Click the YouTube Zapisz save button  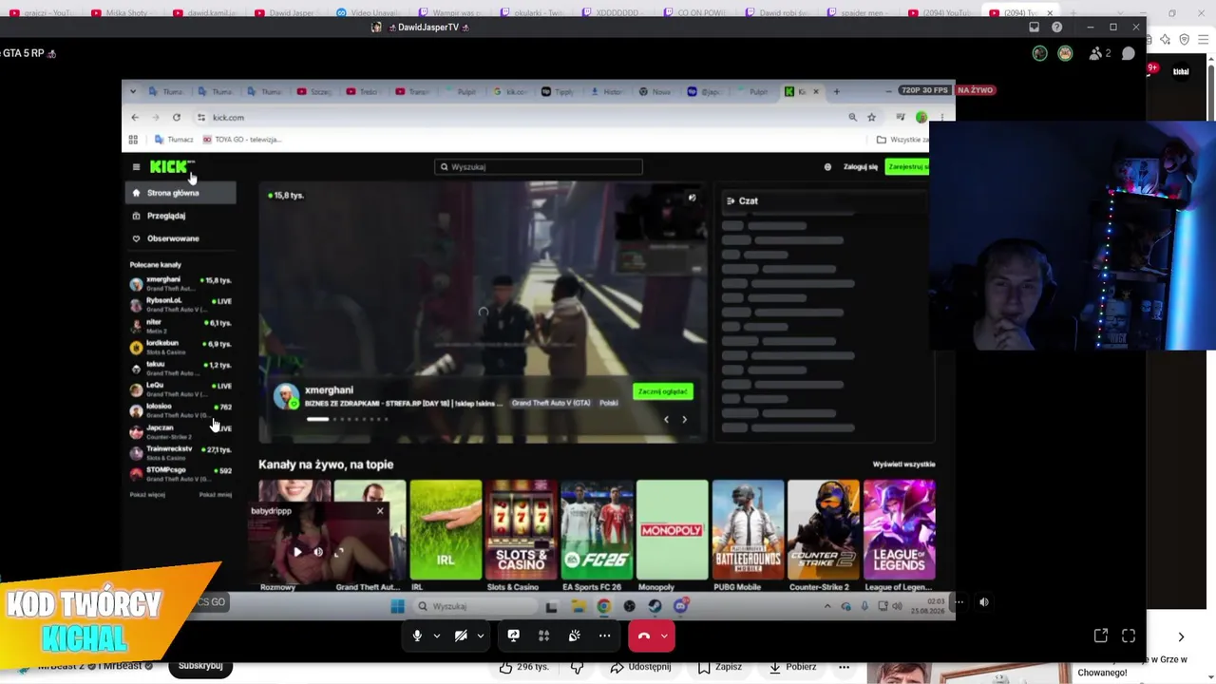719,667
